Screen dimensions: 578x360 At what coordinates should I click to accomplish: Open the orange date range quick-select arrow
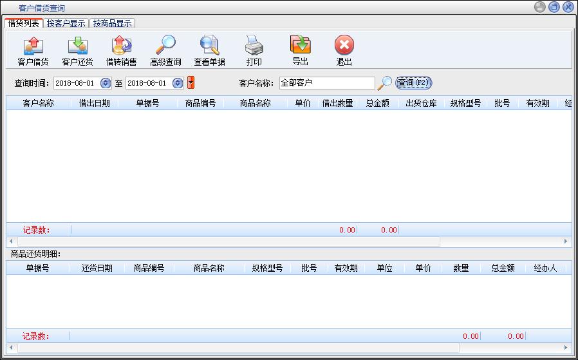[x=191, y=83]
